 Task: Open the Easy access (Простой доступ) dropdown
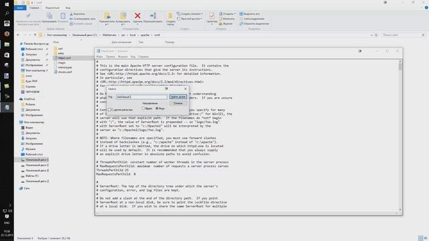[x=190, y=19]
